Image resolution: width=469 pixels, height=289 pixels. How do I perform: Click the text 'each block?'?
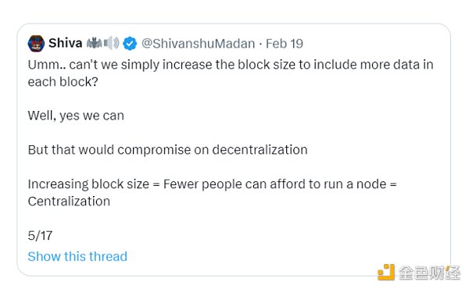tap(63, 81)
